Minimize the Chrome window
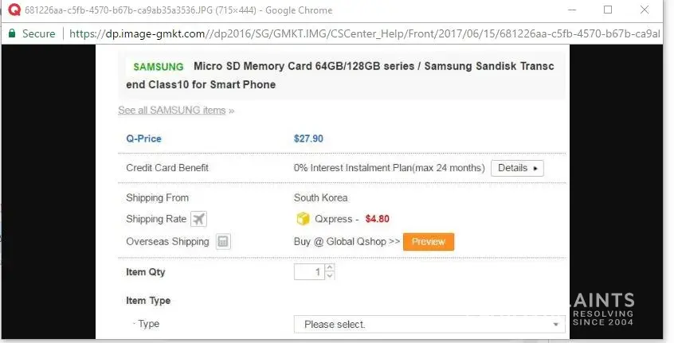674x343 pixels. (x=570, y=10)
